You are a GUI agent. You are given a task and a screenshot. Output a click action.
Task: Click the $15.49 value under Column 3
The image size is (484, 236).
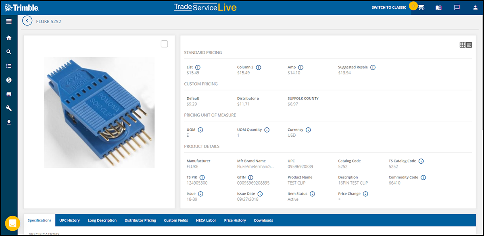tap(243, 73)
